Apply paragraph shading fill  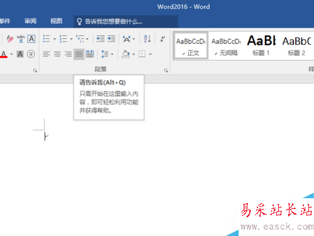click(126, 54)
